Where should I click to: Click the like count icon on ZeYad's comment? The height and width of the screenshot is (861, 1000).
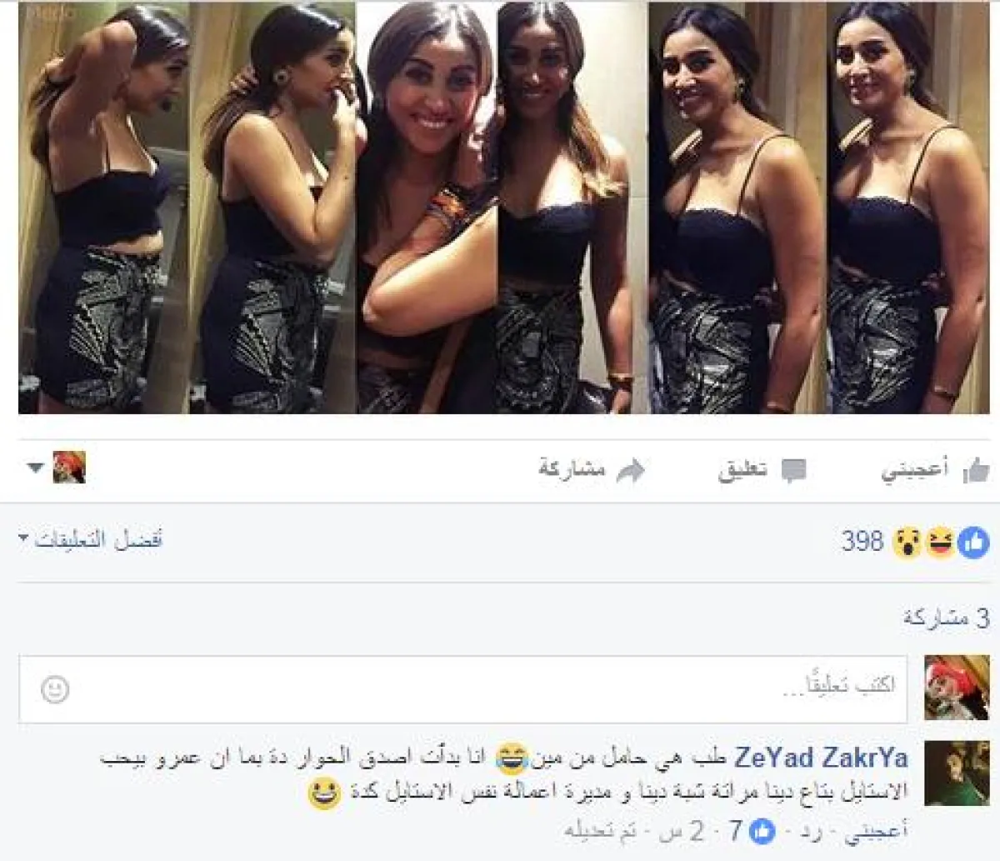(762, 830)
